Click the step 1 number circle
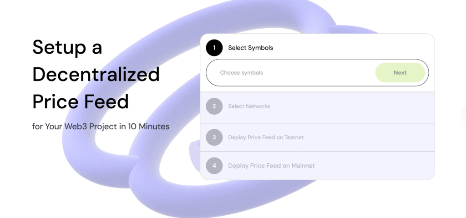Viewport: 466px width, 218px height. [214, 48]
